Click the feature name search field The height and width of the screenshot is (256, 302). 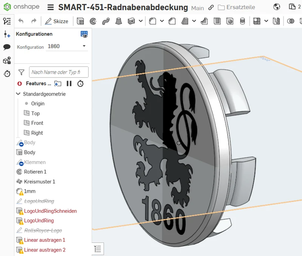pyautogui.click(x=59, y=72)
